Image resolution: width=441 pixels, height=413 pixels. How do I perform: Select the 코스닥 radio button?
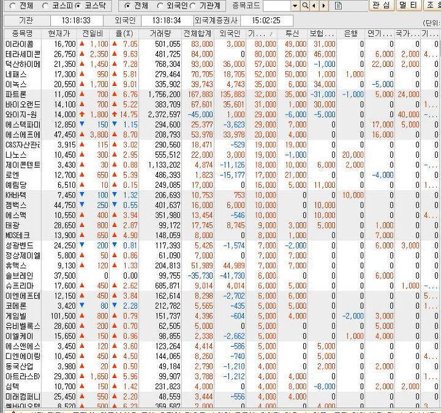pos(77,6)
